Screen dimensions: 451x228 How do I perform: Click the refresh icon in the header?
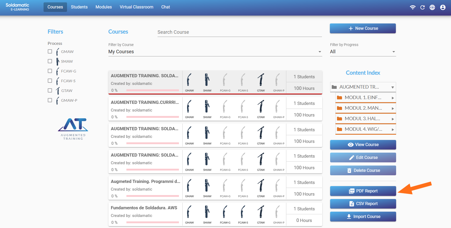point(422,7)
